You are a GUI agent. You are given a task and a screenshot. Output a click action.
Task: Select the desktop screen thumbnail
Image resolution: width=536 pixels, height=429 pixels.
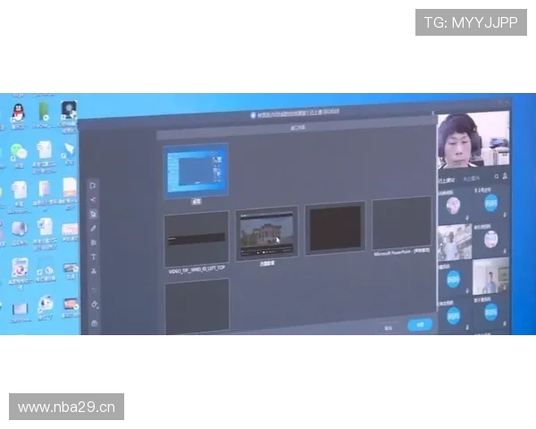[x=195, y=170]
